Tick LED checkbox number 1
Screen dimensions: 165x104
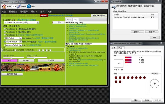pos(39,50)
